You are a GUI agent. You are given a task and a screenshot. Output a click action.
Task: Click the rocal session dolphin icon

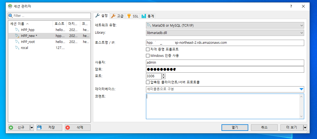[x=17, y=48]
